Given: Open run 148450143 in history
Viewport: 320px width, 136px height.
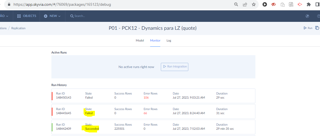Looking at the screenshot, I should point(153,96).
